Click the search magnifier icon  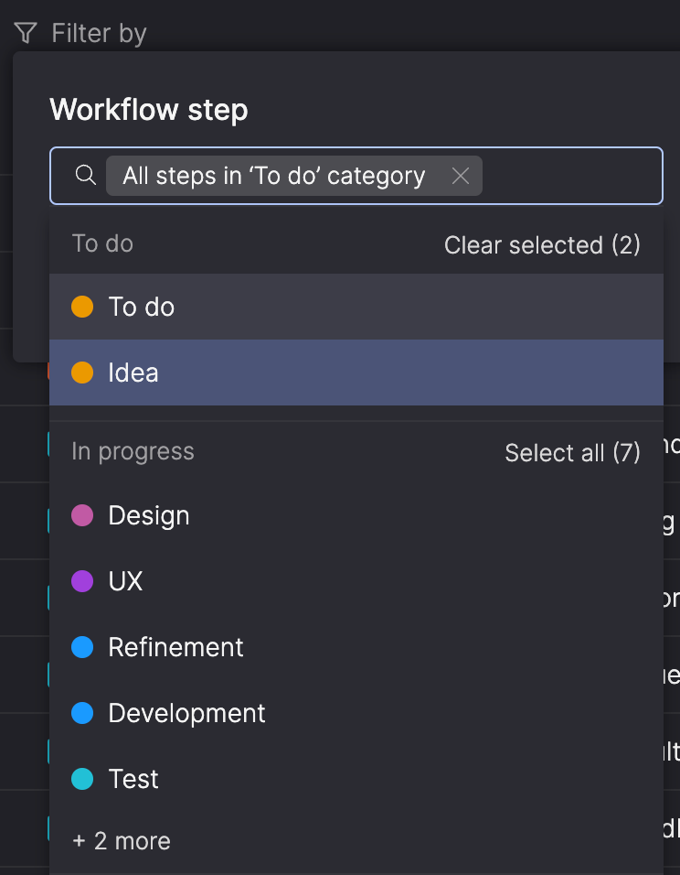pos(85,175)
